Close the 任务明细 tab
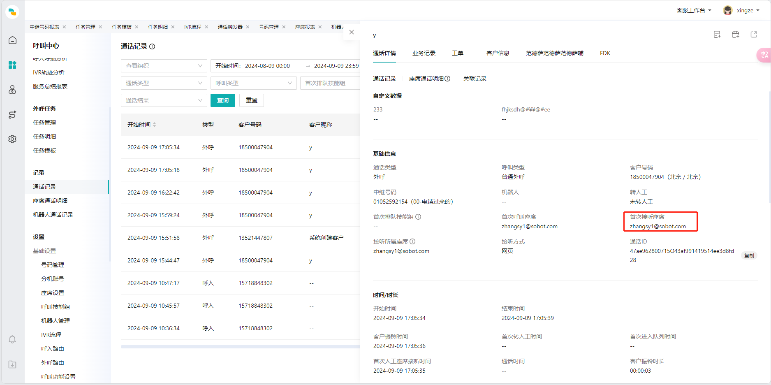The image size is (771, 385). point(173,27)
